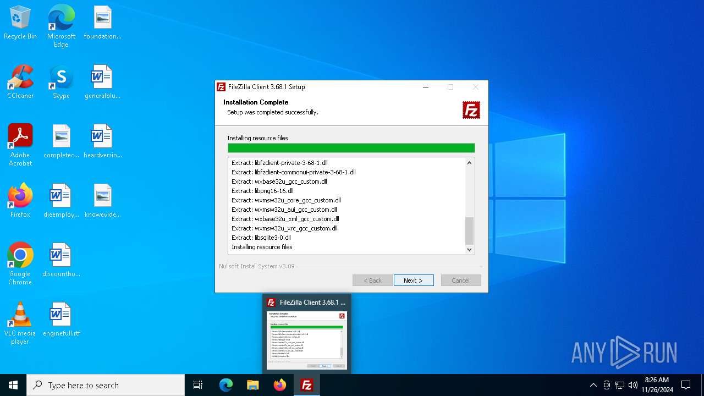Select the discountbo Word document icon
The image size is (704, 396).
coord(61,261)
